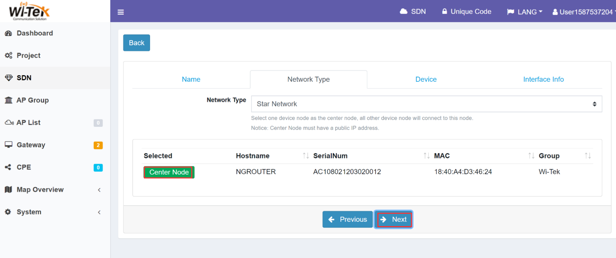
Task: Sort table by Group column arrows
Action: [x=588, y=156]
